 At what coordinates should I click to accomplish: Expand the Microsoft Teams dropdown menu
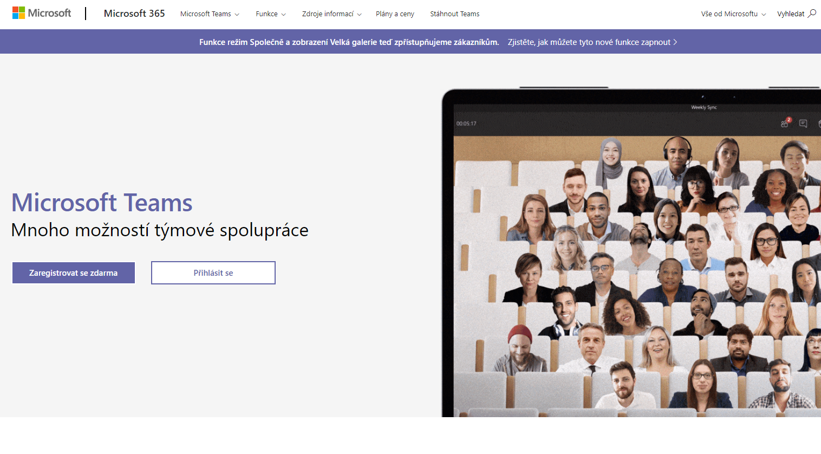[x=210, y=14]
